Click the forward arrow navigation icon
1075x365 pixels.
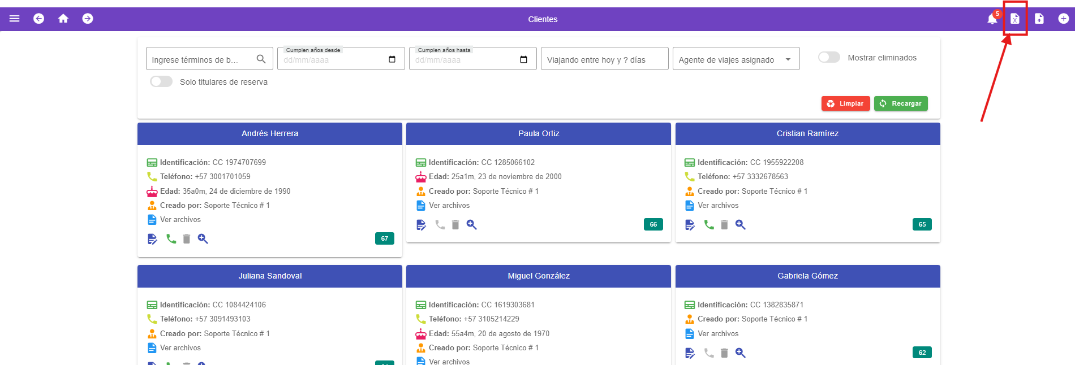(x=88, y=19)
